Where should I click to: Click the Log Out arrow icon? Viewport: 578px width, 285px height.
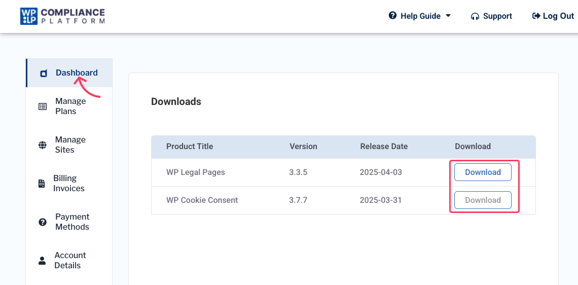pos(536,16)
